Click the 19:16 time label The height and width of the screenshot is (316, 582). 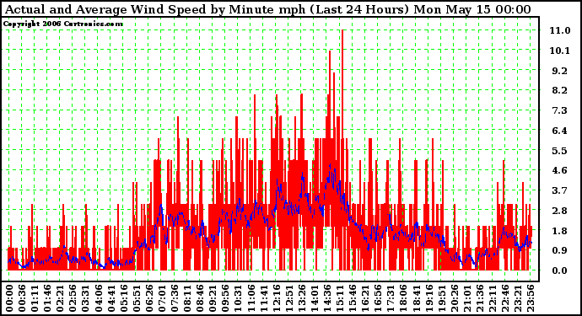pos(428,298)
